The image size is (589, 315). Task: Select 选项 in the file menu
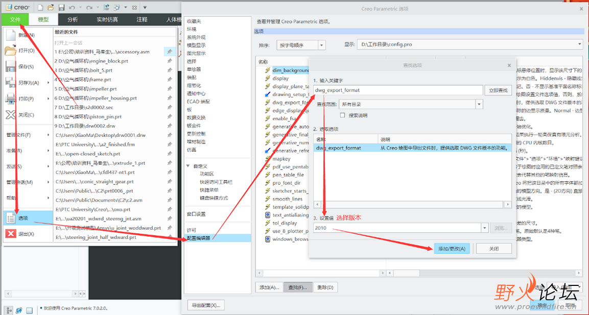pyautogui.click(x=28, y=218)
